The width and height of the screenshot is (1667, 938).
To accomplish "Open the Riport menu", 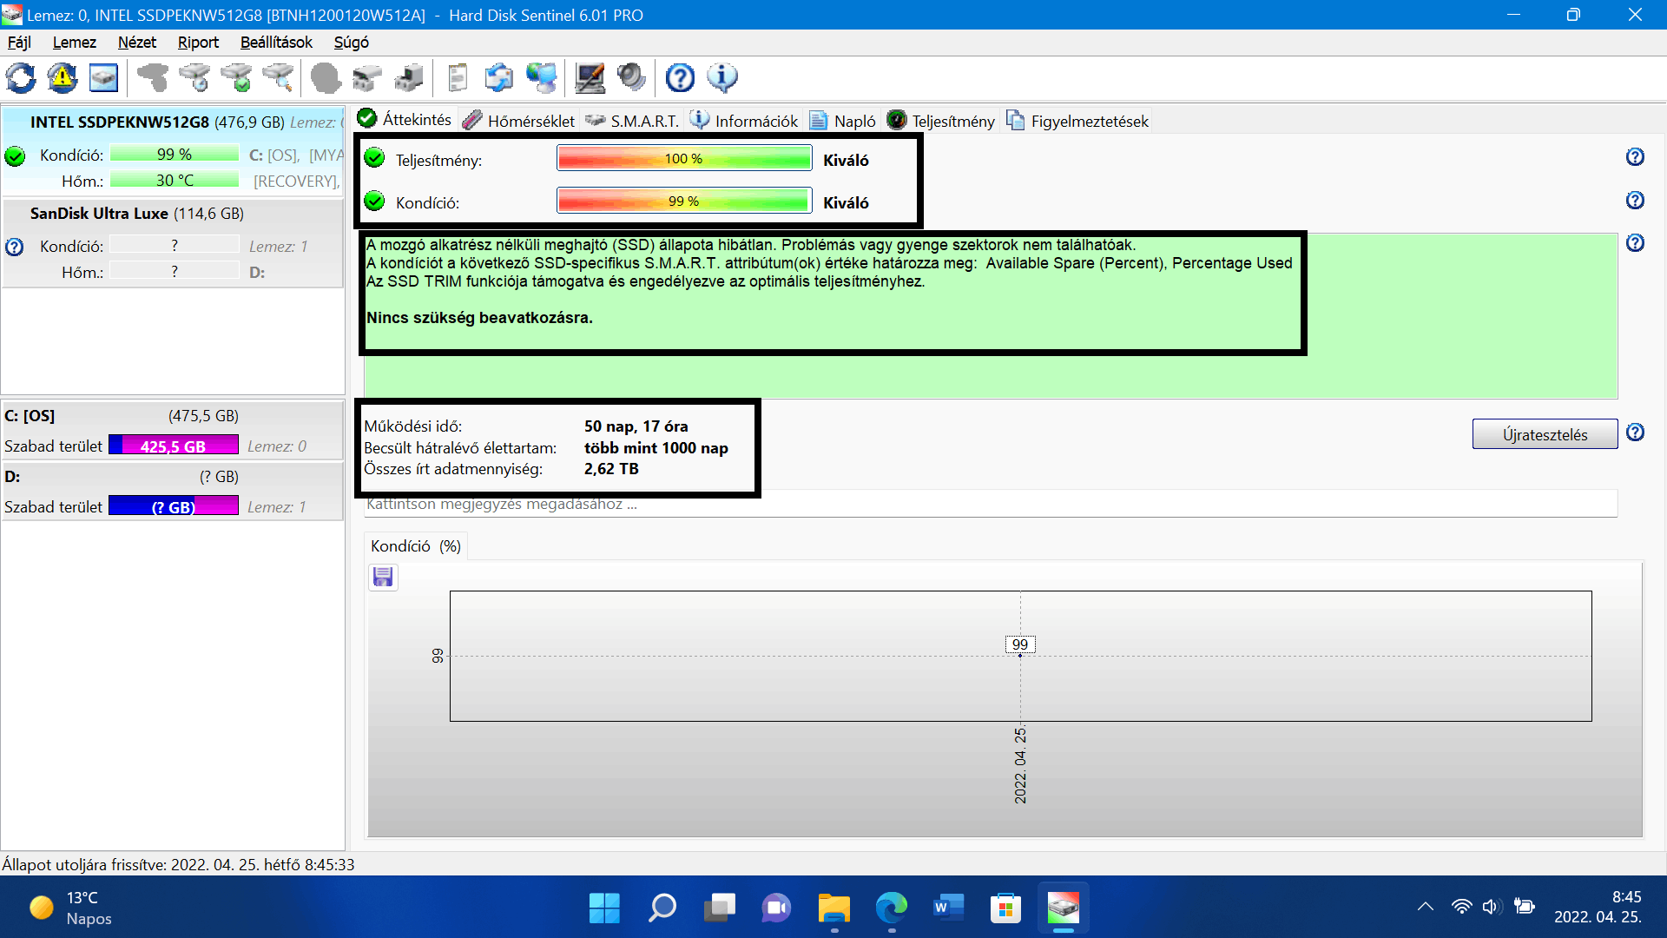I will point(198,43).
